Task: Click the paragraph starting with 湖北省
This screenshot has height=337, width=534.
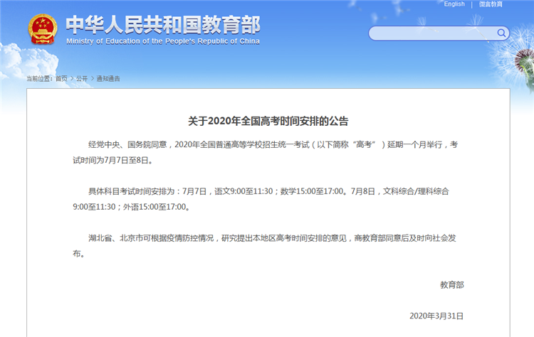Action: [x=268, y=246]
